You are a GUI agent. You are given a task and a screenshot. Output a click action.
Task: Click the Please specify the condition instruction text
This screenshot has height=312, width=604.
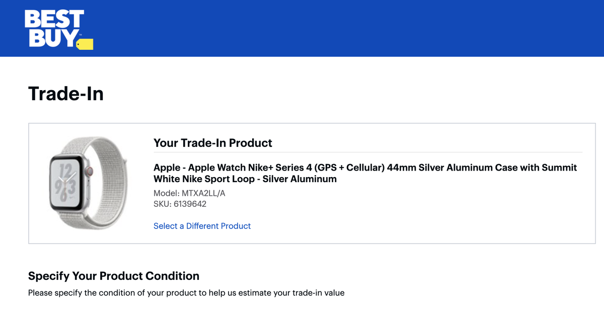click(x=186, y=292)
